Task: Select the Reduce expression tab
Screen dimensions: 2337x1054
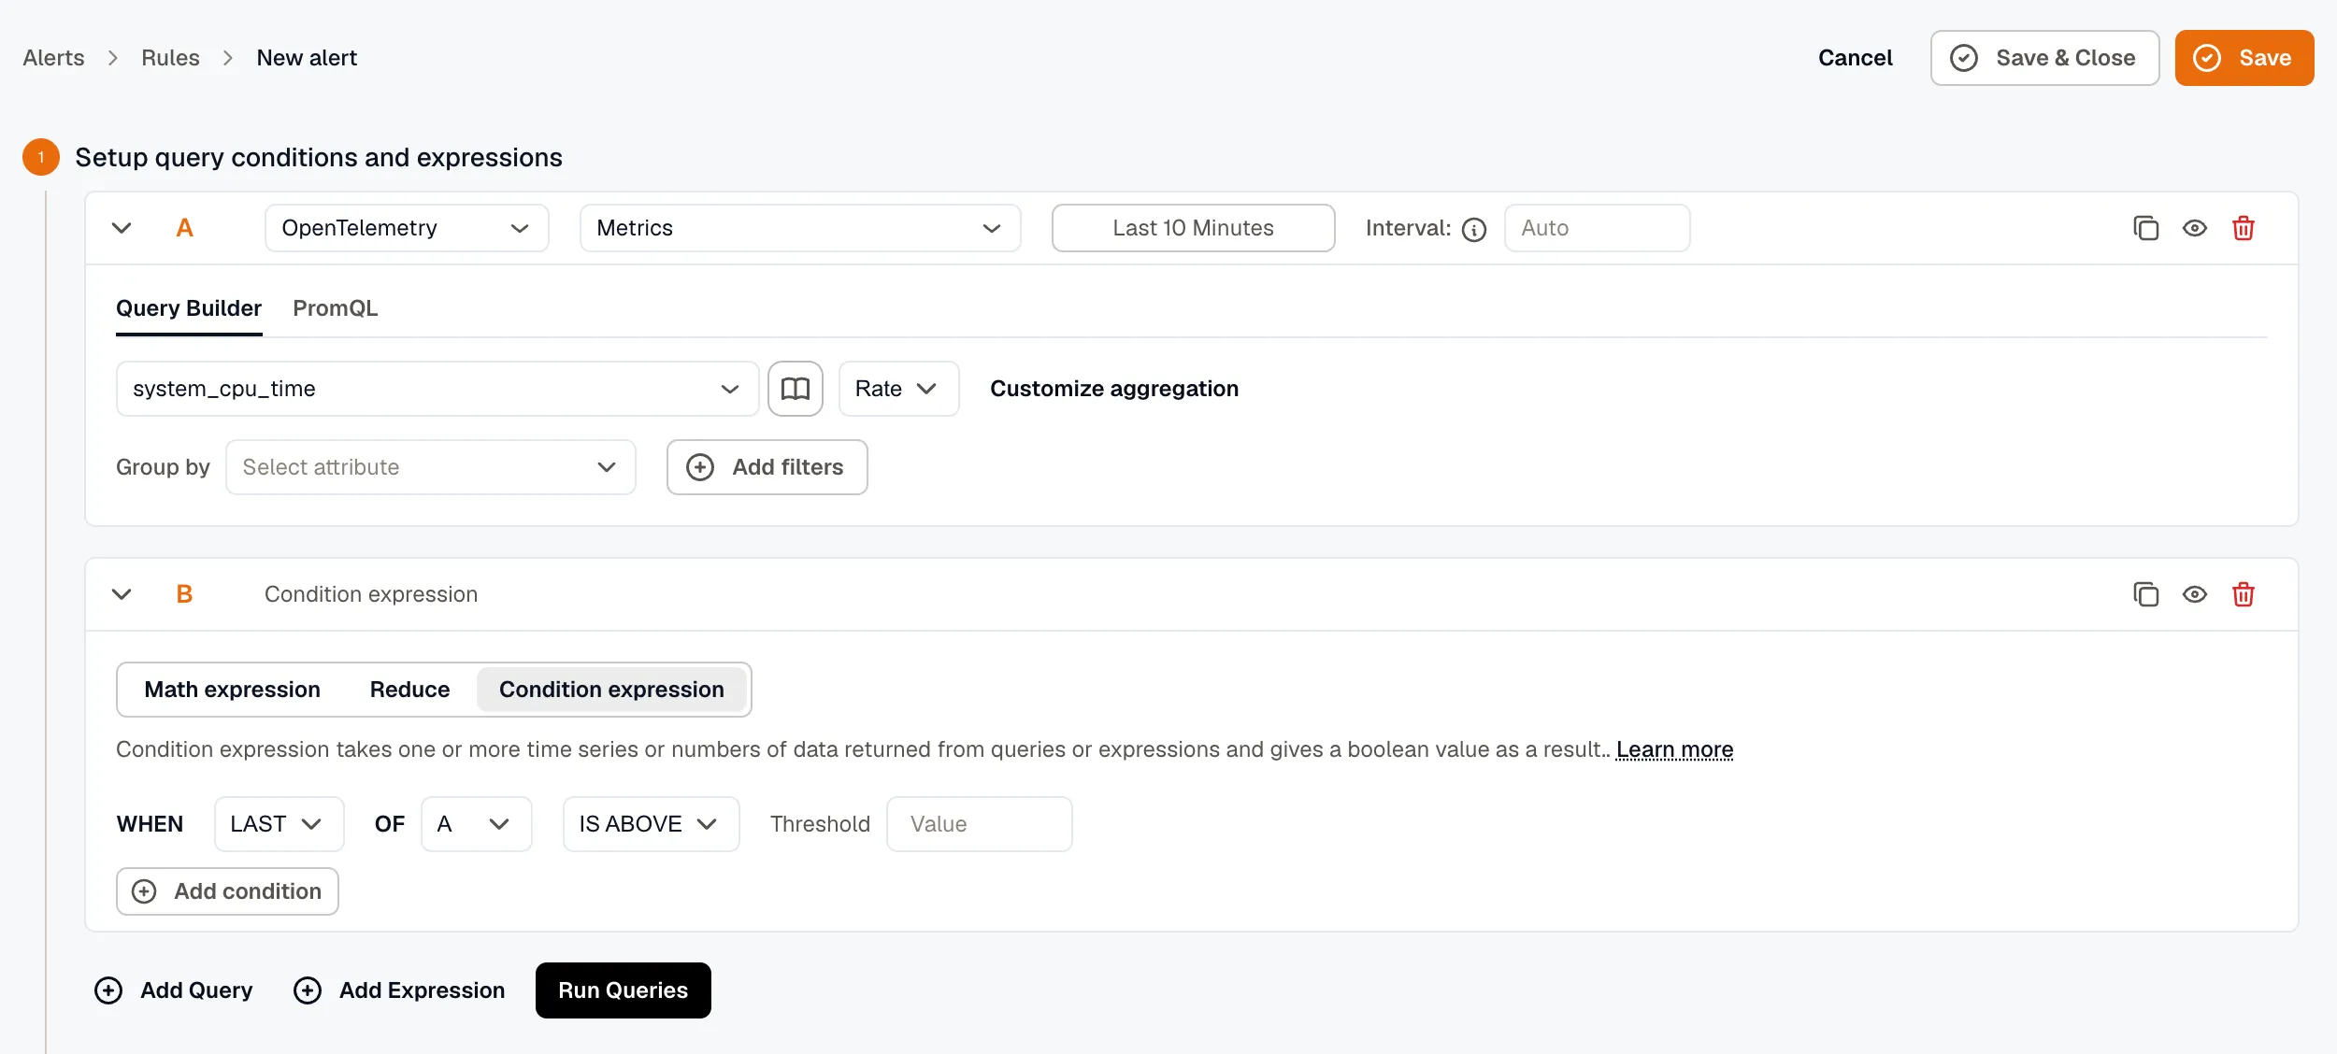Action: [409, 690]
